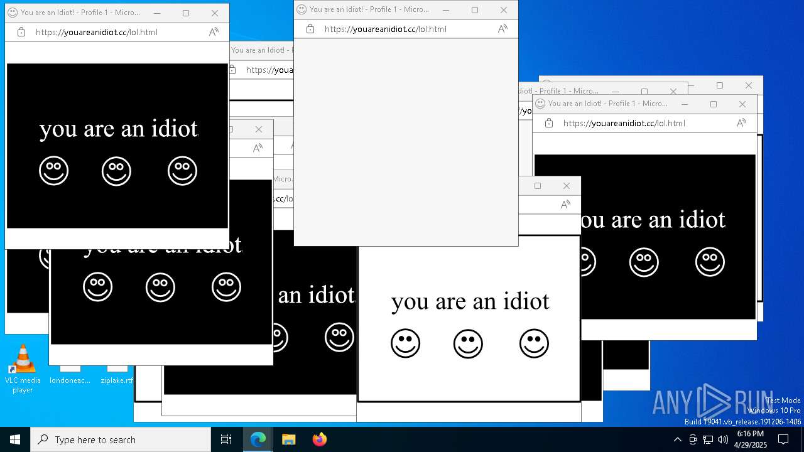Screen dimensions: 804x452
Task: Click the URL field in blank center window
Action: 386,29
